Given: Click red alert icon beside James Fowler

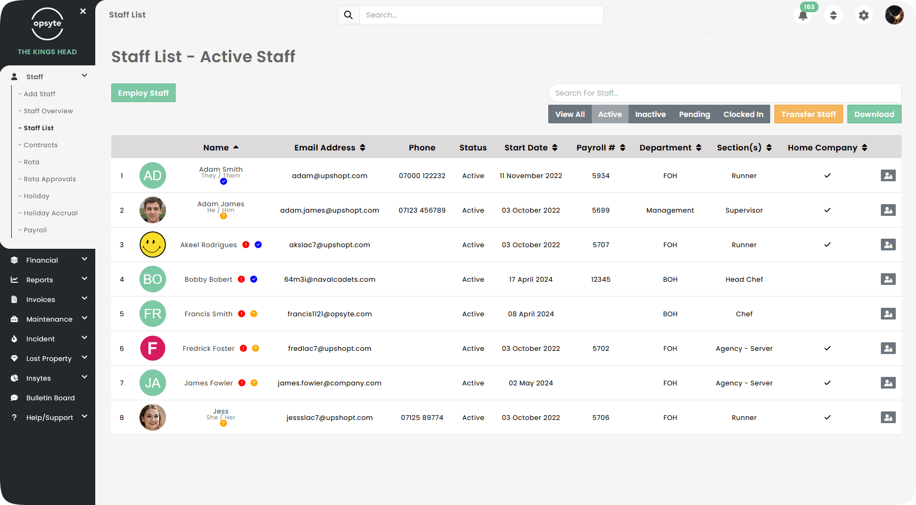Looking at the screenshot, I should 242,383.
